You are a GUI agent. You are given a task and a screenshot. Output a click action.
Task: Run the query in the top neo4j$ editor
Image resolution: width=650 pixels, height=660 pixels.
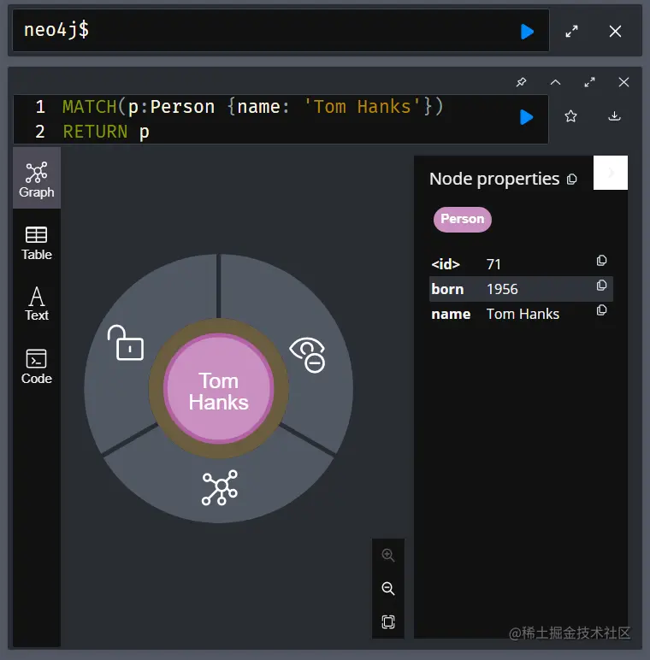pos(527,32)
